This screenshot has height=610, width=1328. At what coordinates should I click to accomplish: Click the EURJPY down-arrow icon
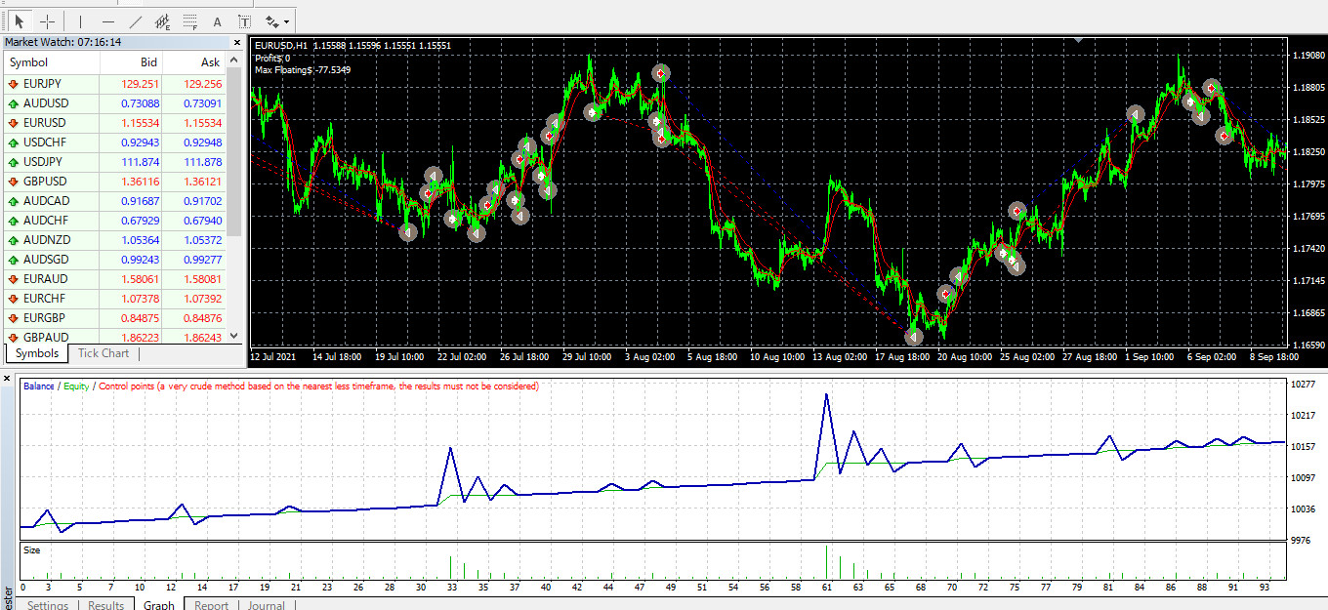pyautogui.click(x=14, y=84)
